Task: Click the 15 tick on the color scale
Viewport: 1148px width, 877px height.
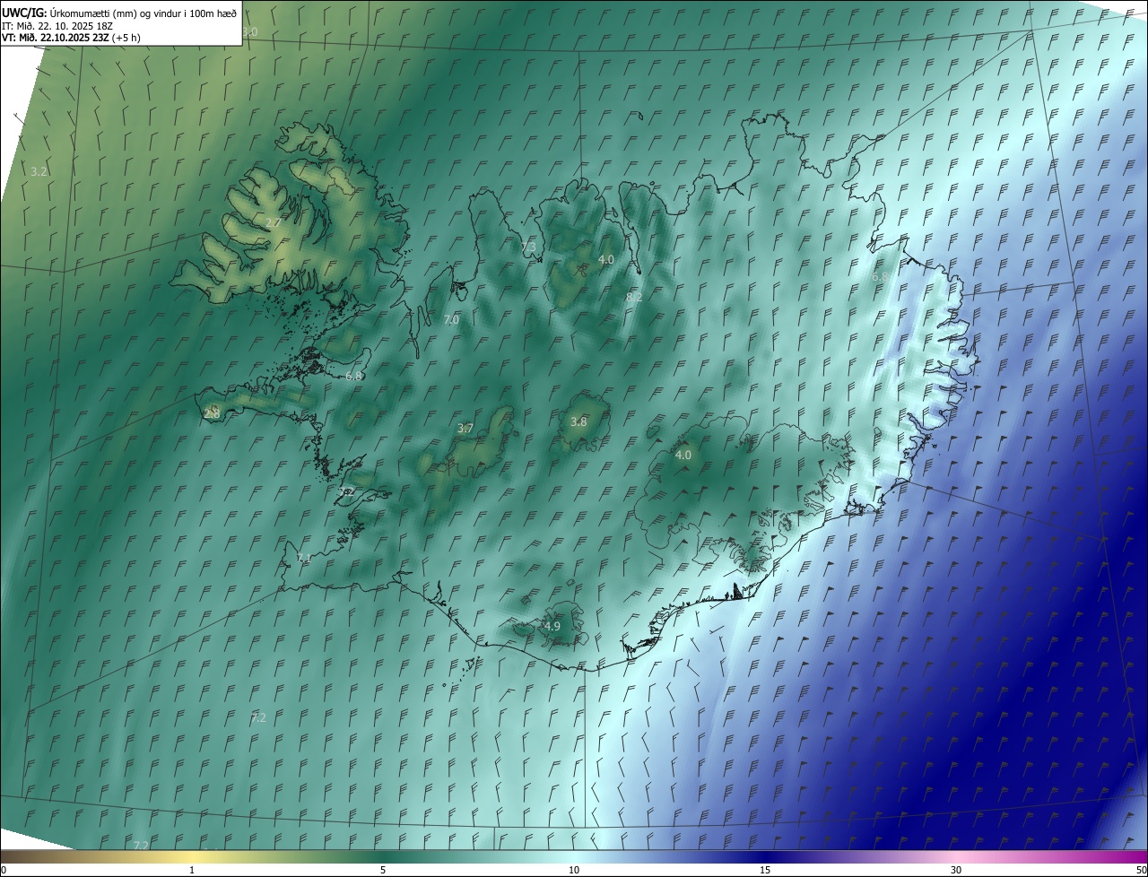Action: [x=765, y=870]
